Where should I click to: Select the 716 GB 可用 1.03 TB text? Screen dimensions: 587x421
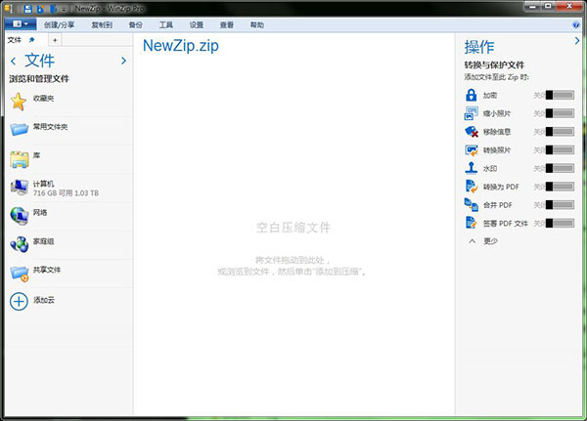[66, 193]
